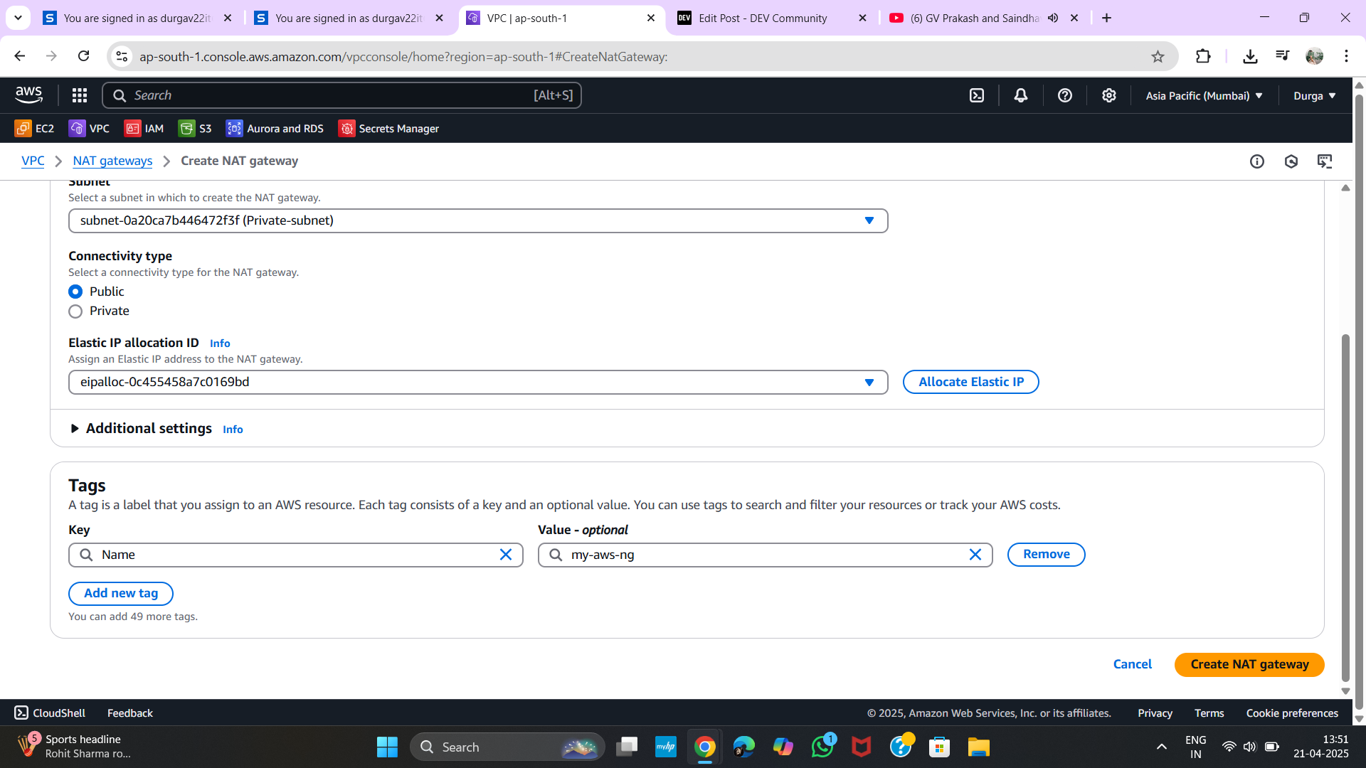Open VPC shortcut in favorites bar

coord(89,129)
